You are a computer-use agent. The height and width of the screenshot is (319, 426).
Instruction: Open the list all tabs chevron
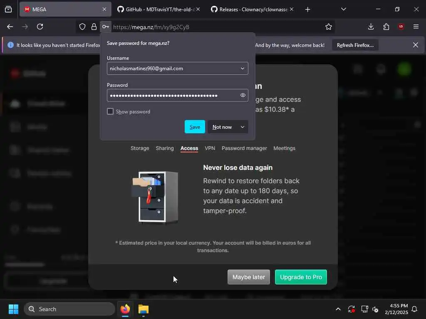343,9
